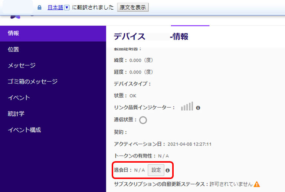Click the 原文を表示 button
The image size is (285, 192).
(x=133, y=7)
